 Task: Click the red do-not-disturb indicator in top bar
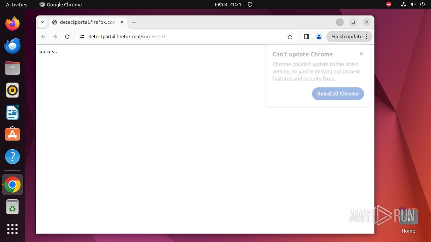(389, 4)
